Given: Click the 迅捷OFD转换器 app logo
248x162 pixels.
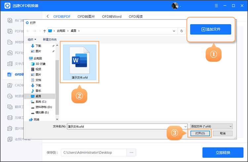Looking at the screenshot, I should (x=7, y=6).
